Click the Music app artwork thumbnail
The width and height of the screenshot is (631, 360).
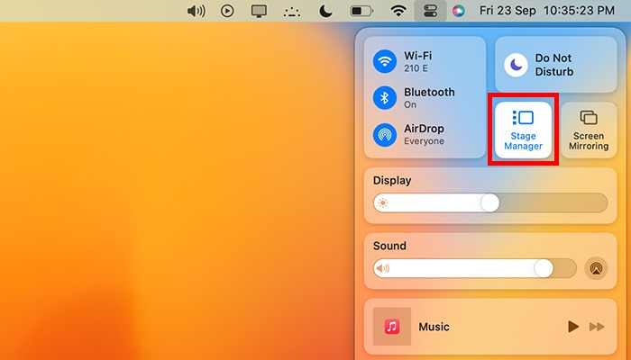click(392, 327)
